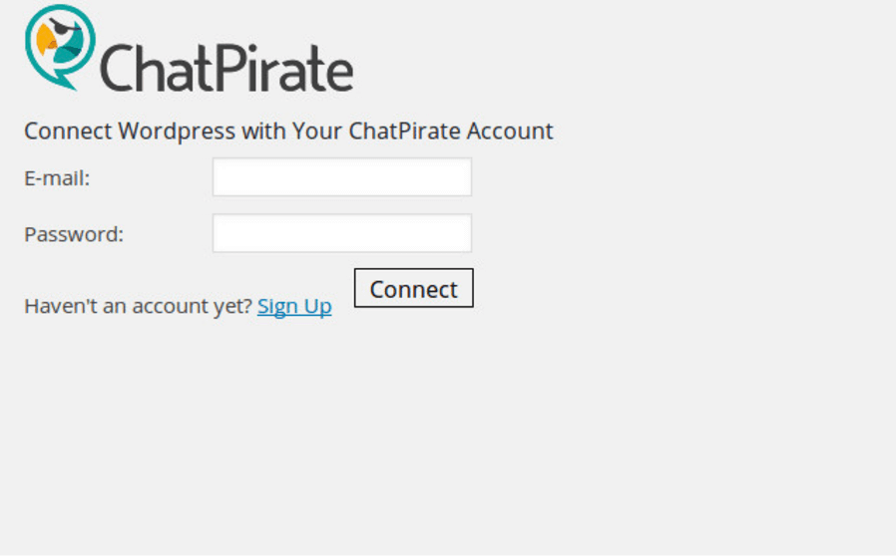
Task: Click the orange parrot beak in logo
Action: pyautogui.click(x=46, y=41)
